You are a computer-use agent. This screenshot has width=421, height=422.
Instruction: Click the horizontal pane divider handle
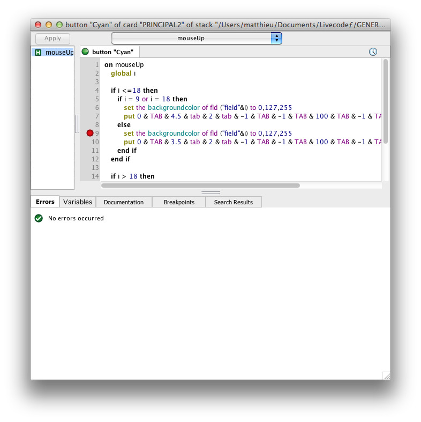pos(210,193)
